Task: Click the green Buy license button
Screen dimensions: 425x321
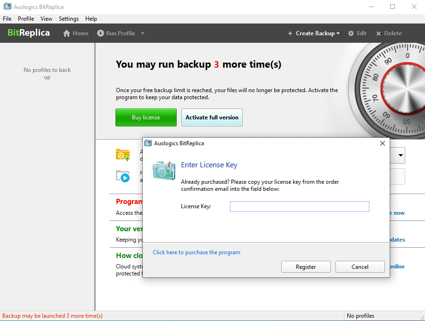Action: coord(146,117)
